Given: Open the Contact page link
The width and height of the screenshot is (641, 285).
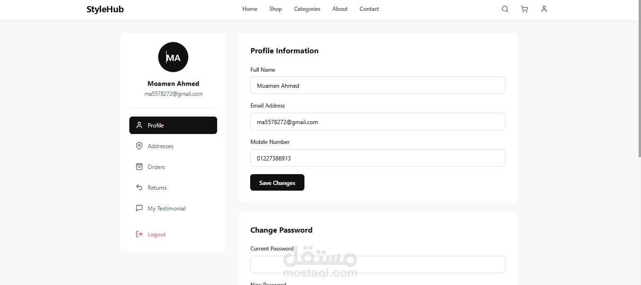Looking at the screenshot, I should tap(369, 9).
